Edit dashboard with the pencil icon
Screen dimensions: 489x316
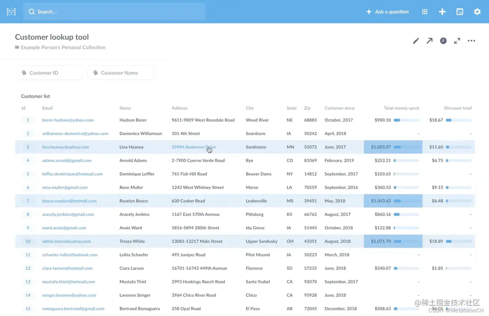pyautogui.click(x=416, y=41)
